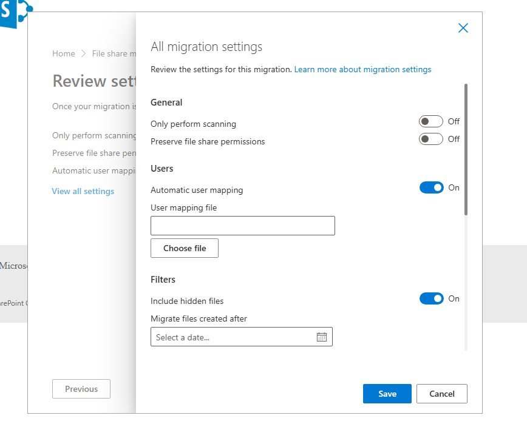Screen dimensions: 527x441
Task: Enable the Only perform scanning toggle
Action: pyautogui.click(x=431, y=121)
